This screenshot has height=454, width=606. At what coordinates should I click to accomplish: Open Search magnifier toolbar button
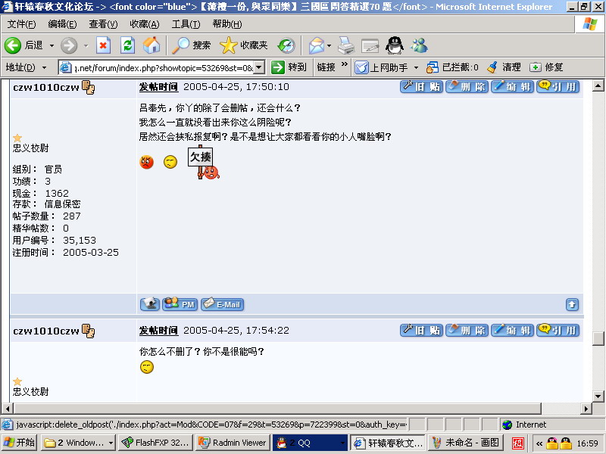click(192, 45)
